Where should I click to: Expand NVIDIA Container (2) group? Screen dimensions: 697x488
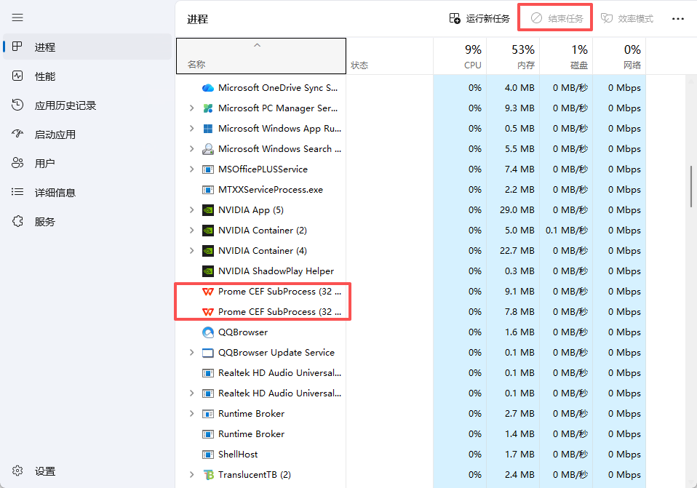191,231
